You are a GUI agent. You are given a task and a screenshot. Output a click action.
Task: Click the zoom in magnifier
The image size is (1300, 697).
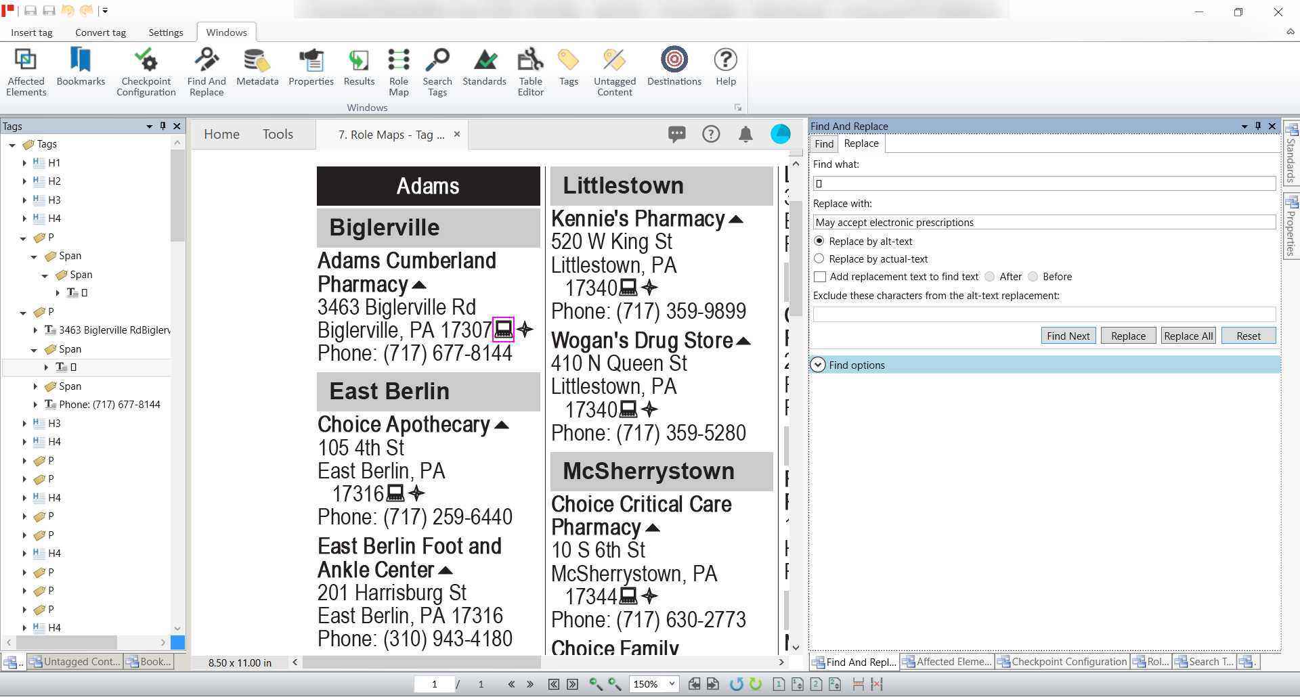tap(615, 684)
